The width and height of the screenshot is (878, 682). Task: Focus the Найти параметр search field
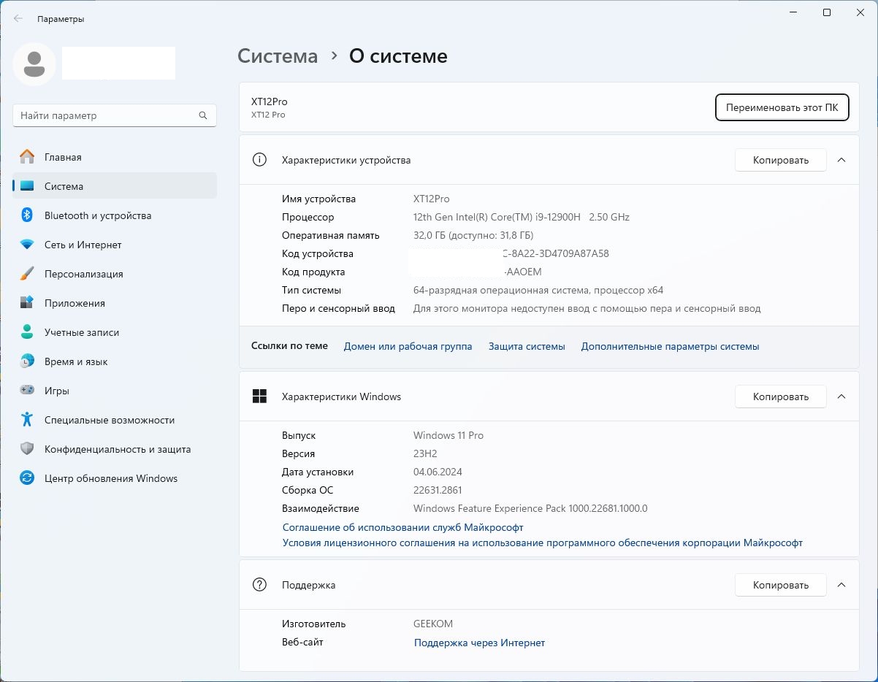pos(106,115)
